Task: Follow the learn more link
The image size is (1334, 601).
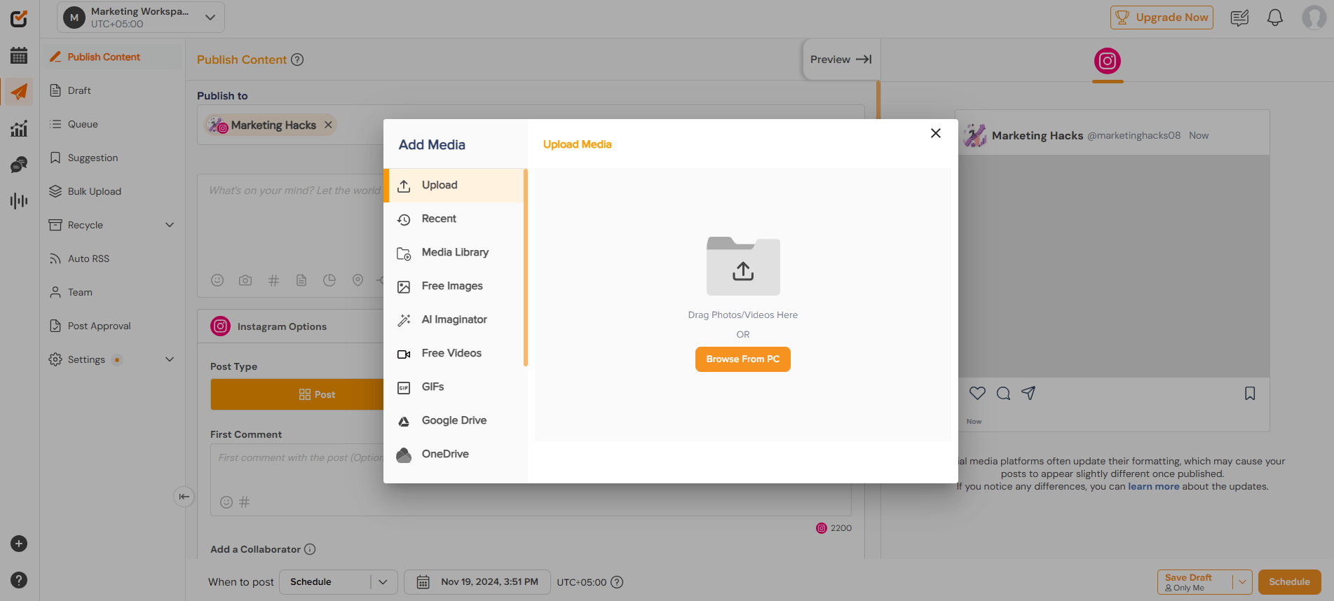Action: tap(1153, 486)
